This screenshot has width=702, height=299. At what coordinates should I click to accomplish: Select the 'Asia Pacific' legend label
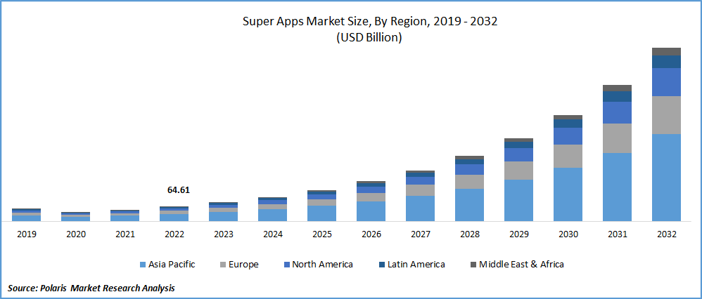[171, 265]
